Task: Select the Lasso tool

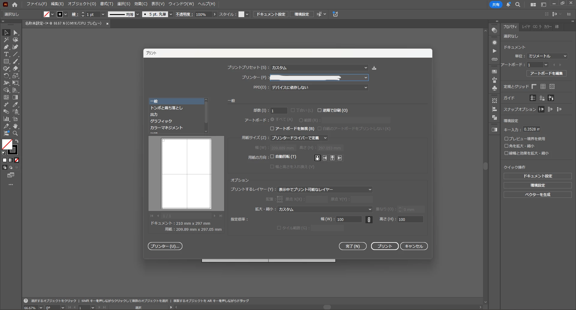Action: coord(16,40)
